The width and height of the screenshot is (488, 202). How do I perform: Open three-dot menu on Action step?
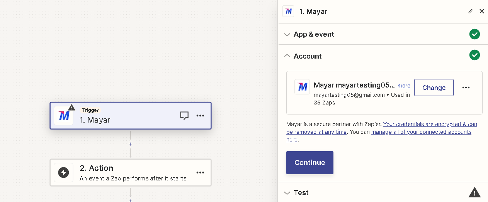(x=200, y=172)
